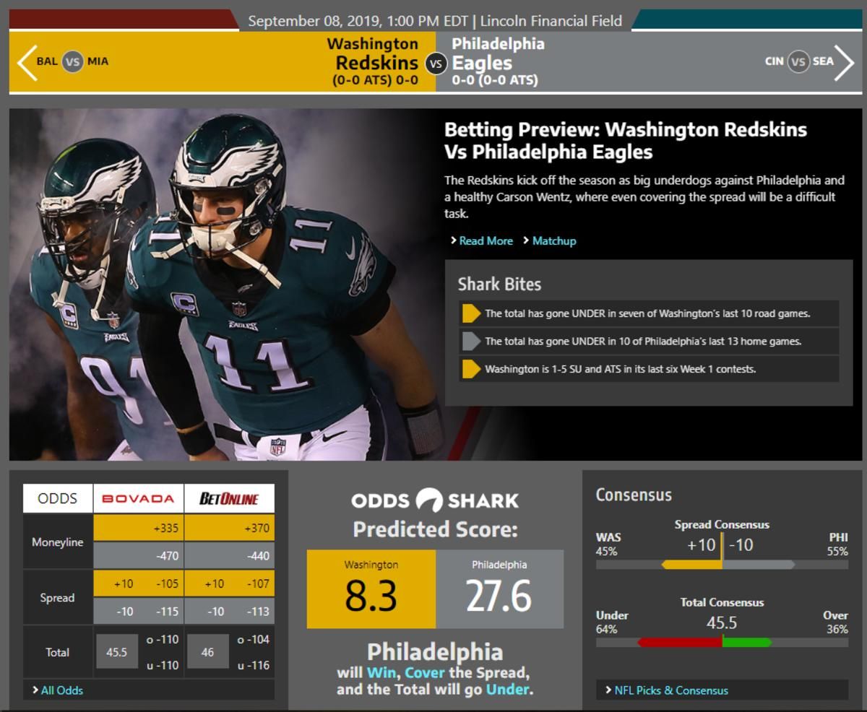
Task: Select Philadelphia Eagles team header
Action: tap(498, 61)
